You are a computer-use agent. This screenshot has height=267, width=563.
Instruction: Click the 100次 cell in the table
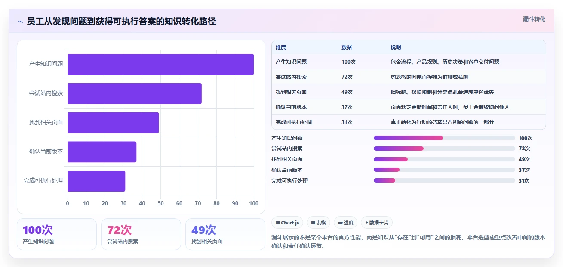[349, 62]
